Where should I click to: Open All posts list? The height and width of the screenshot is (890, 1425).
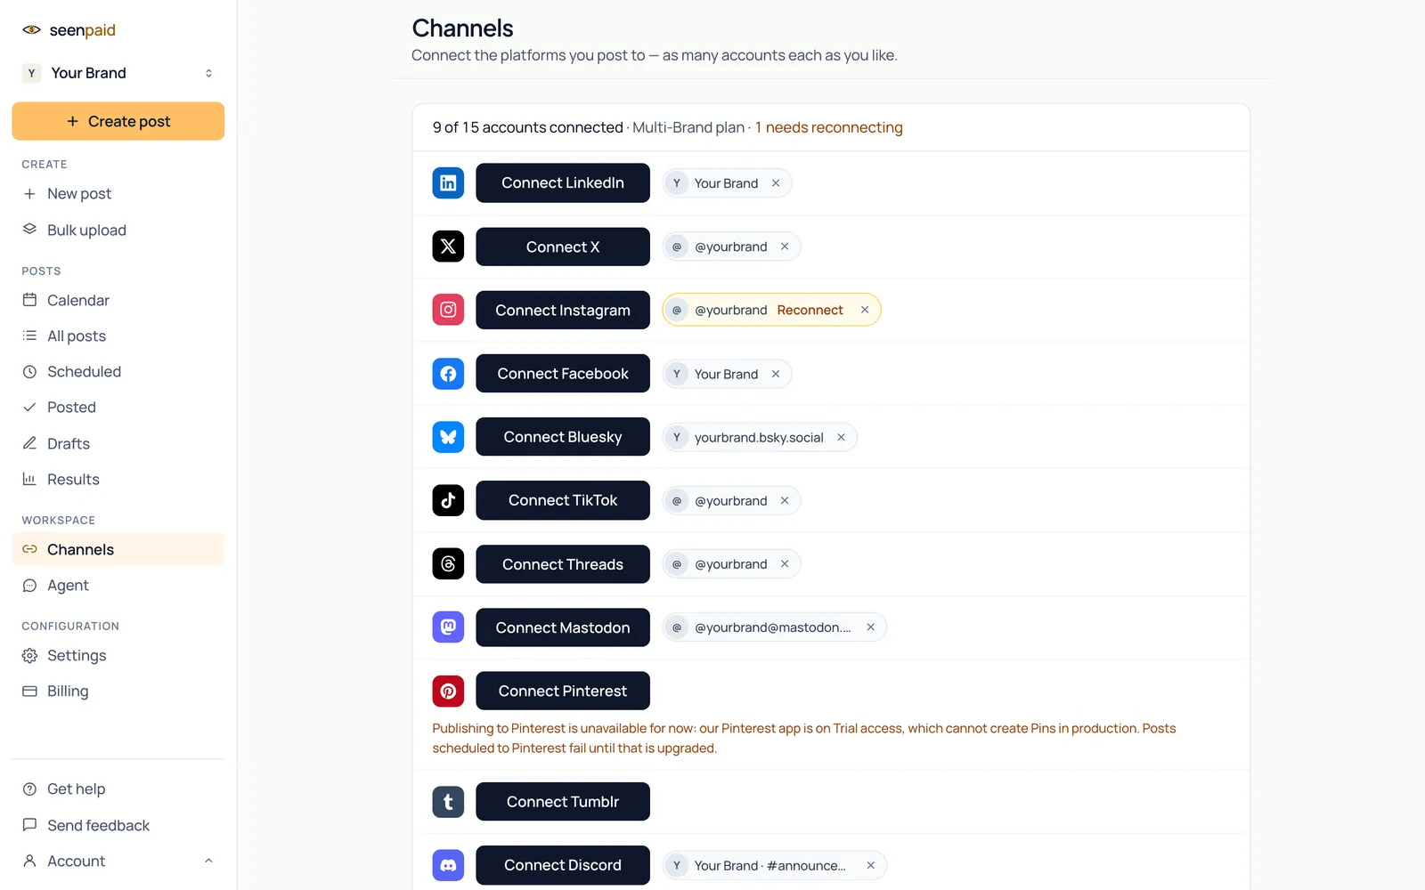tap(118, 336)
